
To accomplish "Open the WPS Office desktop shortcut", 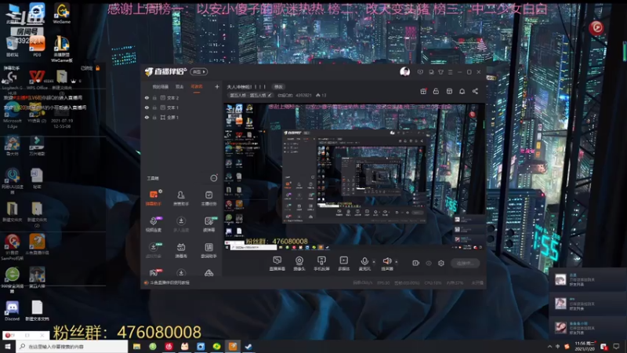I will (x=37, y=79).
